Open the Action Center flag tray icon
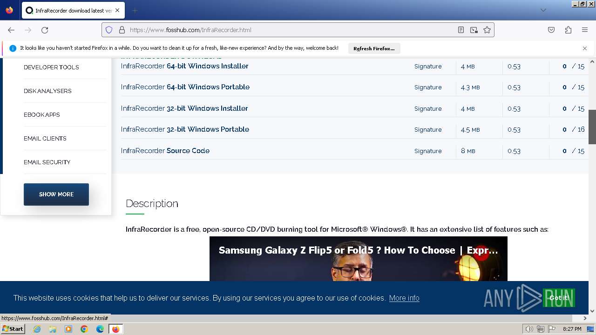 551,329
